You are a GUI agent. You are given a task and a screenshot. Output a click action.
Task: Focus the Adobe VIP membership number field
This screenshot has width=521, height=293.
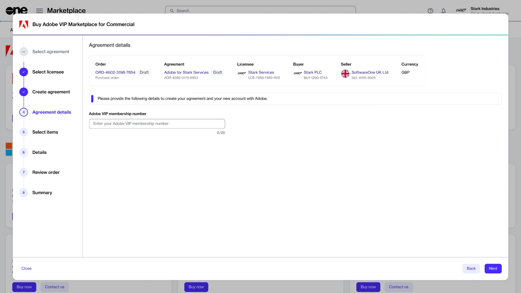[157, 124]
